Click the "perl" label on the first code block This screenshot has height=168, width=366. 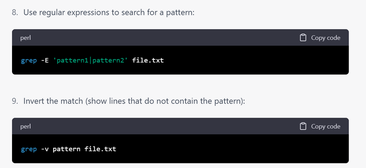(25, 38)
